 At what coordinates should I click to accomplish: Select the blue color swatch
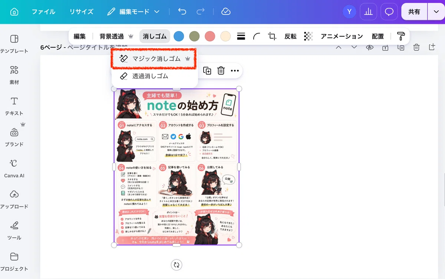pyautogui.click(x=179, y=36)
